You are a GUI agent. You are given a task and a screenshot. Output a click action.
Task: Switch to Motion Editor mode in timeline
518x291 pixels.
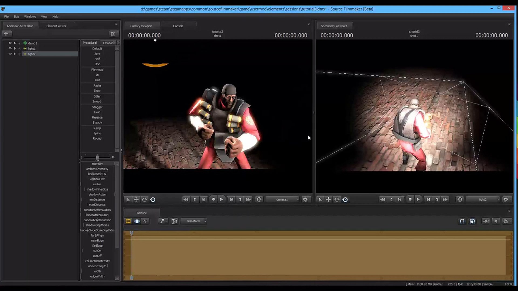[137, 221]
